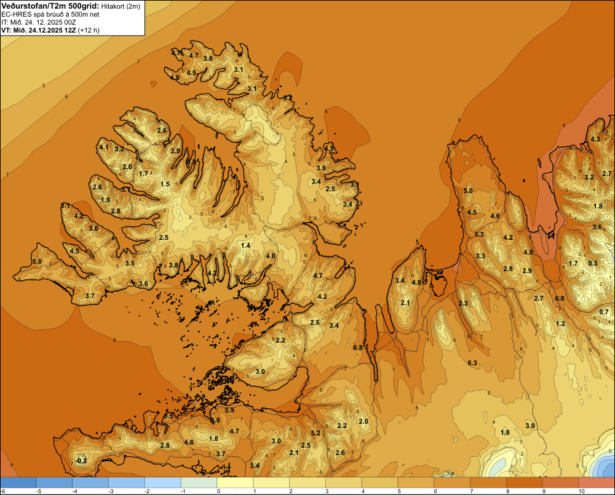Screen dimensions: 615x495
Task: Click the legend label '-6'
Action: [2, 491]
